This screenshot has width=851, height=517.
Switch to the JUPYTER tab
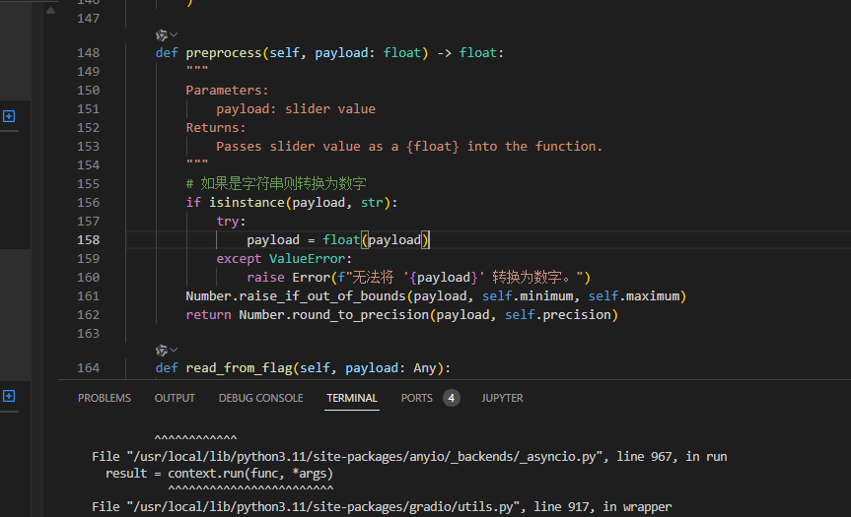(x=502, y=398)
